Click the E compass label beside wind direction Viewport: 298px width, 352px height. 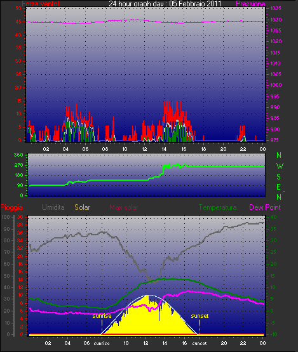tap(279, 186)
